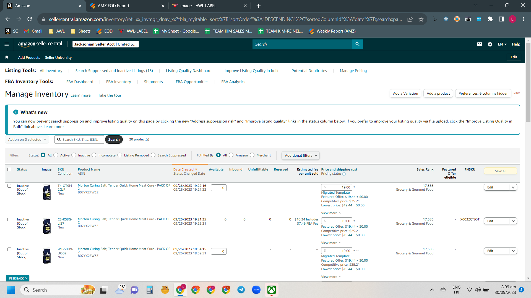This screenshot has width=531, height=298.
Task: Expand View more for SKU CS-RS8G-LIS7 pricing
Action: point(331,243)
